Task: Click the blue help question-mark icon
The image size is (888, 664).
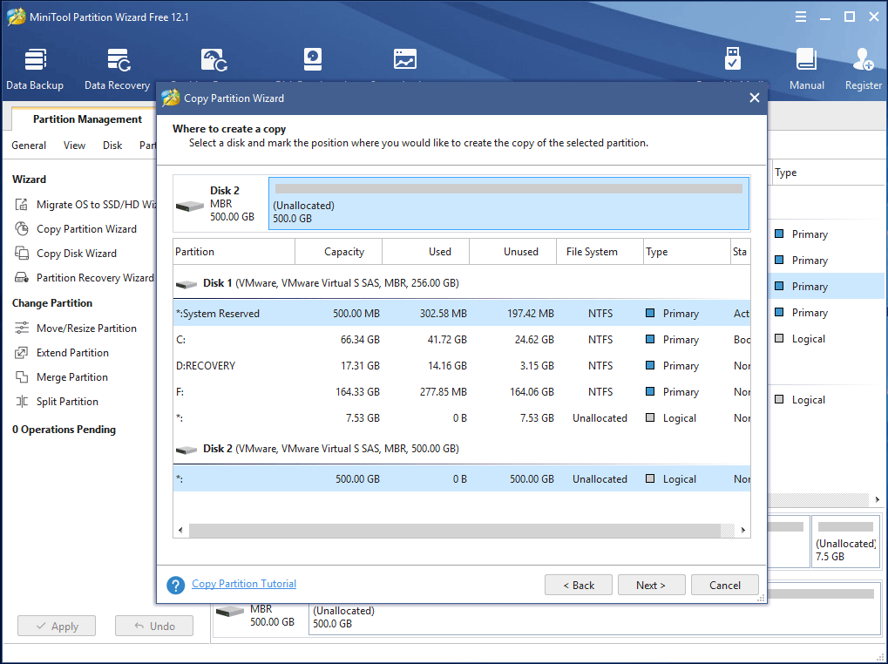Action: click(x=175, y=585)
